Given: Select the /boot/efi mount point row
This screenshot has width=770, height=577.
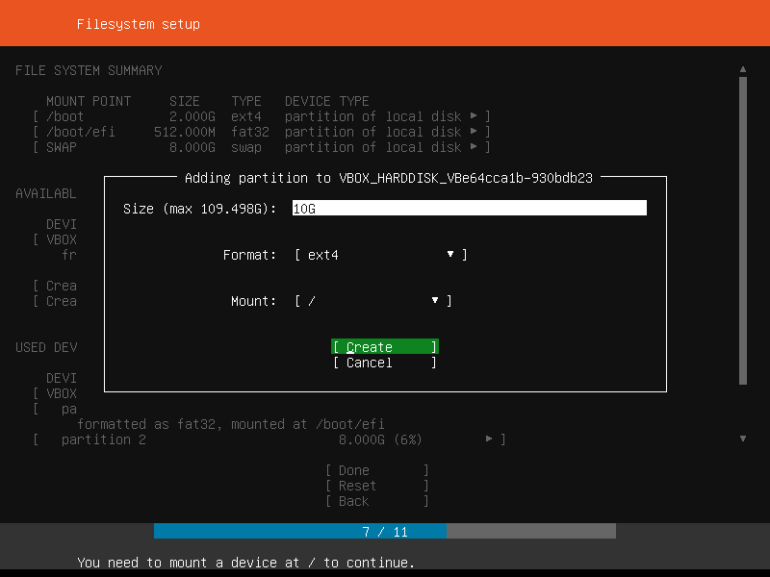Looking at the screenshot, I should pos(262,132).
